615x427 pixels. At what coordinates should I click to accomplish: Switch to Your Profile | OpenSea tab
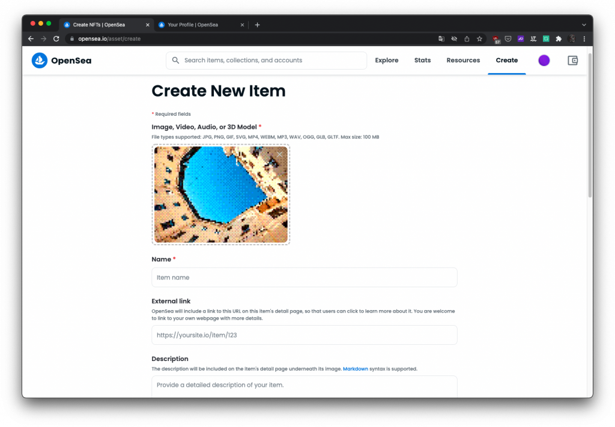tap(201, 25)
